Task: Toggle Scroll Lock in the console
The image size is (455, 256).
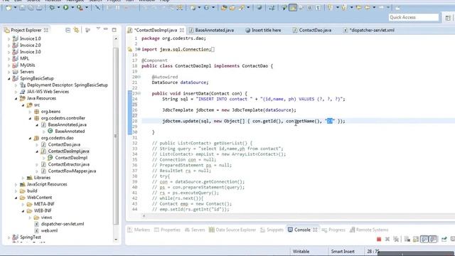Action: point(416,239)
